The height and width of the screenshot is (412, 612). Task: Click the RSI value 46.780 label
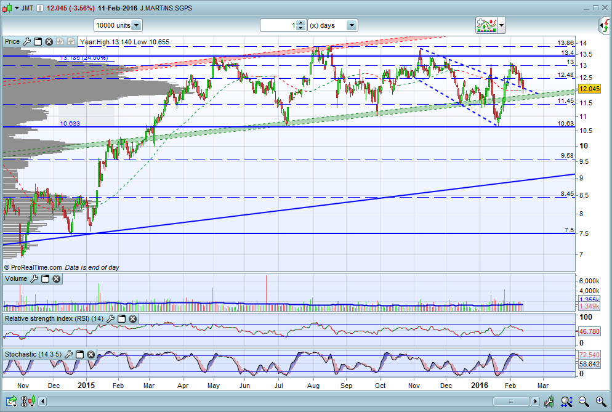coord(589,331)
